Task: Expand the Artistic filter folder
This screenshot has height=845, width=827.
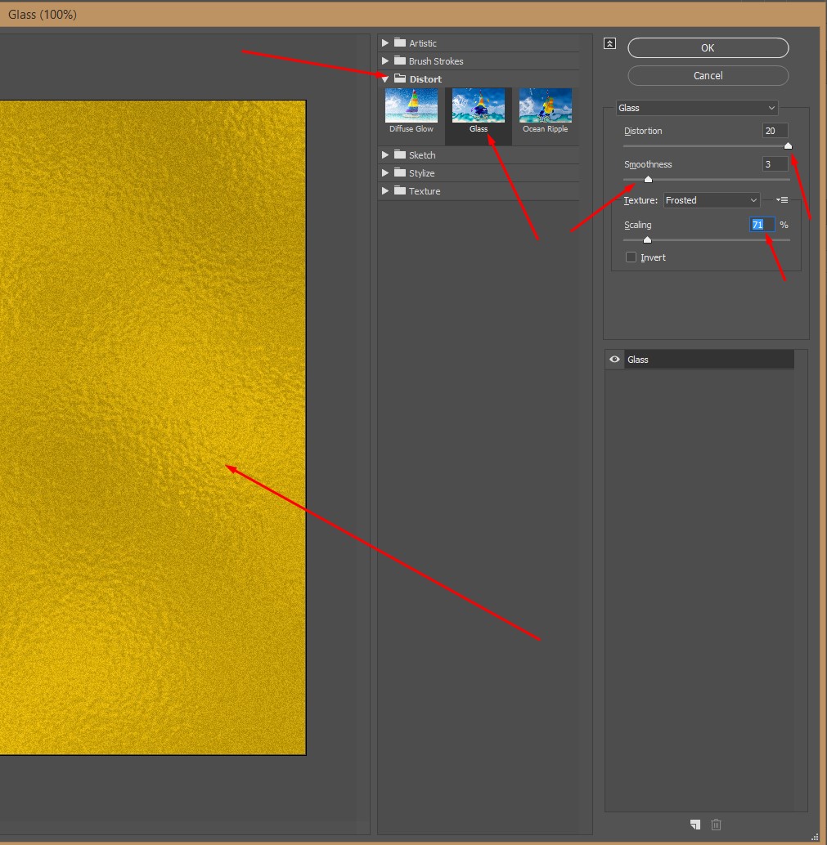Action: pyautogui.click(x=385, y=42)
